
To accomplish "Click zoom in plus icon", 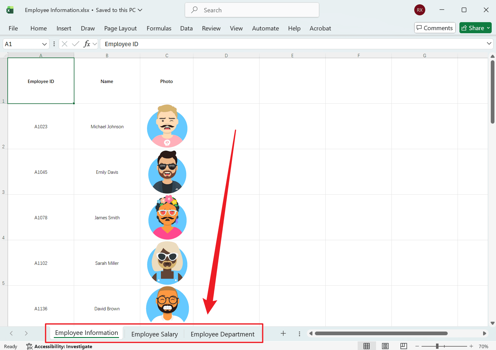I will tap(471, 346).
